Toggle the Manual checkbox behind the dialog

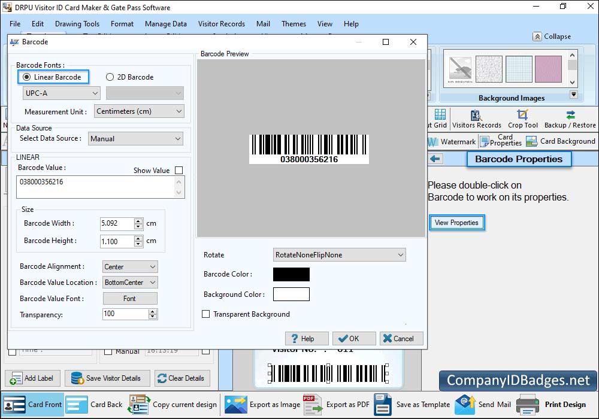point(108,351)
